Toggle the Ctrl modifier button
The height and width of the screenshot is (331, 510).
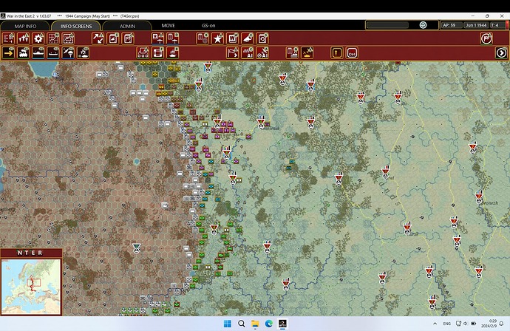[x=352, y=52]
